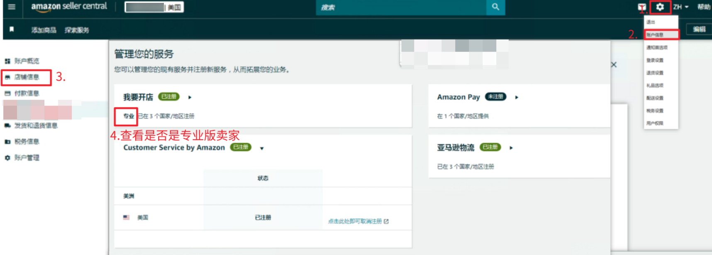Expand the 亚马逊物流 arrow
The image size is (712, 255).
[511, 148]
